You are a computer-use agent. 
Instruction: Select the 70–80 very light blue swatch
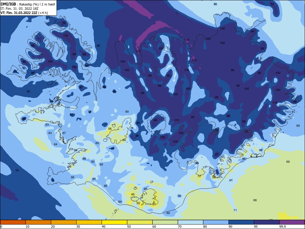(190, 222)
